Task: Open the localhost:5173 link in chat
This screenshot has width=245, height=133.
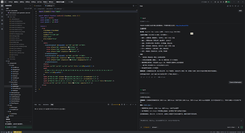Action: (182, 26)
